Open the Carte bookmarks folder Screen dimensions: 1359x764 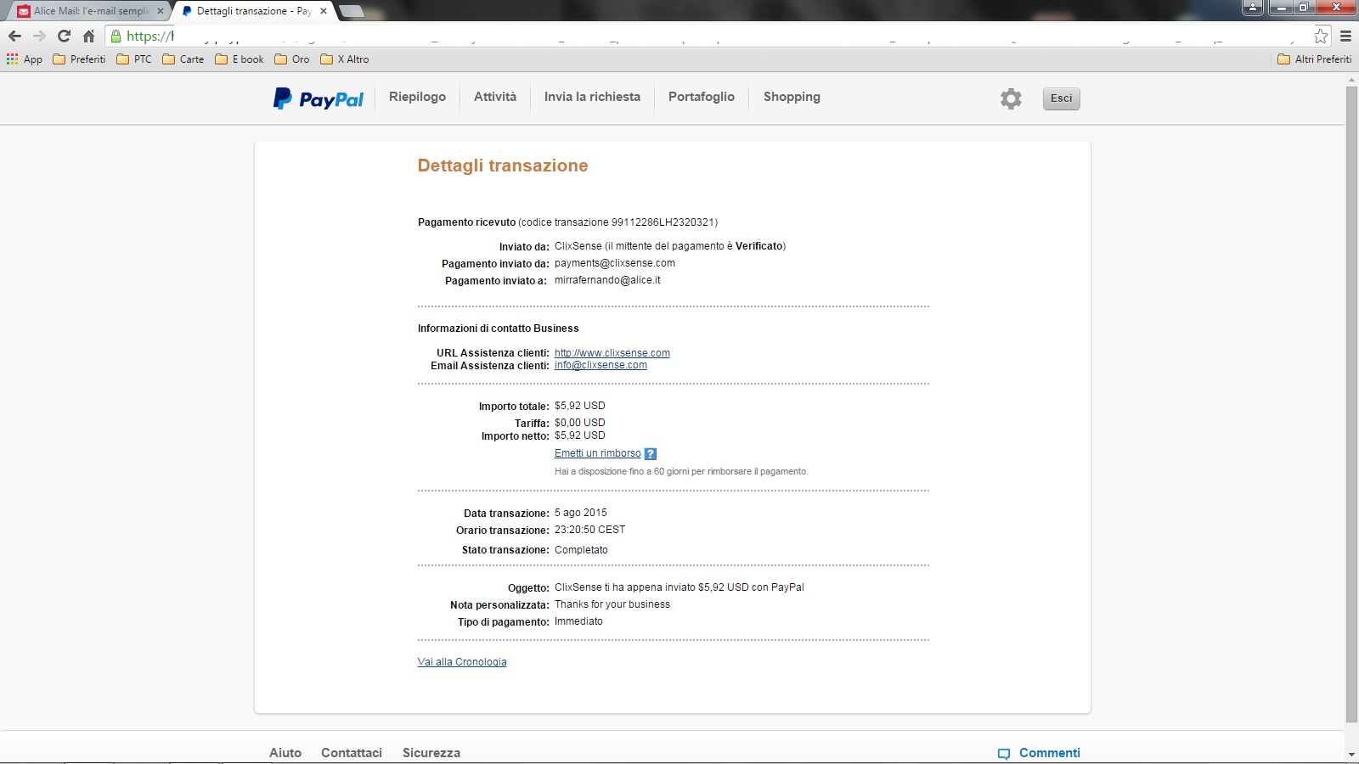click(183, 59)
